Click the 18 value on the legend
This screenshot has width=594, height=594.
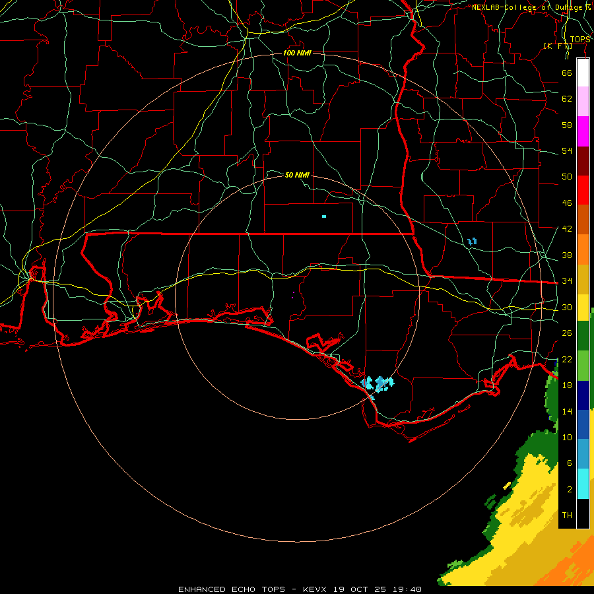(x=567, y=385)
